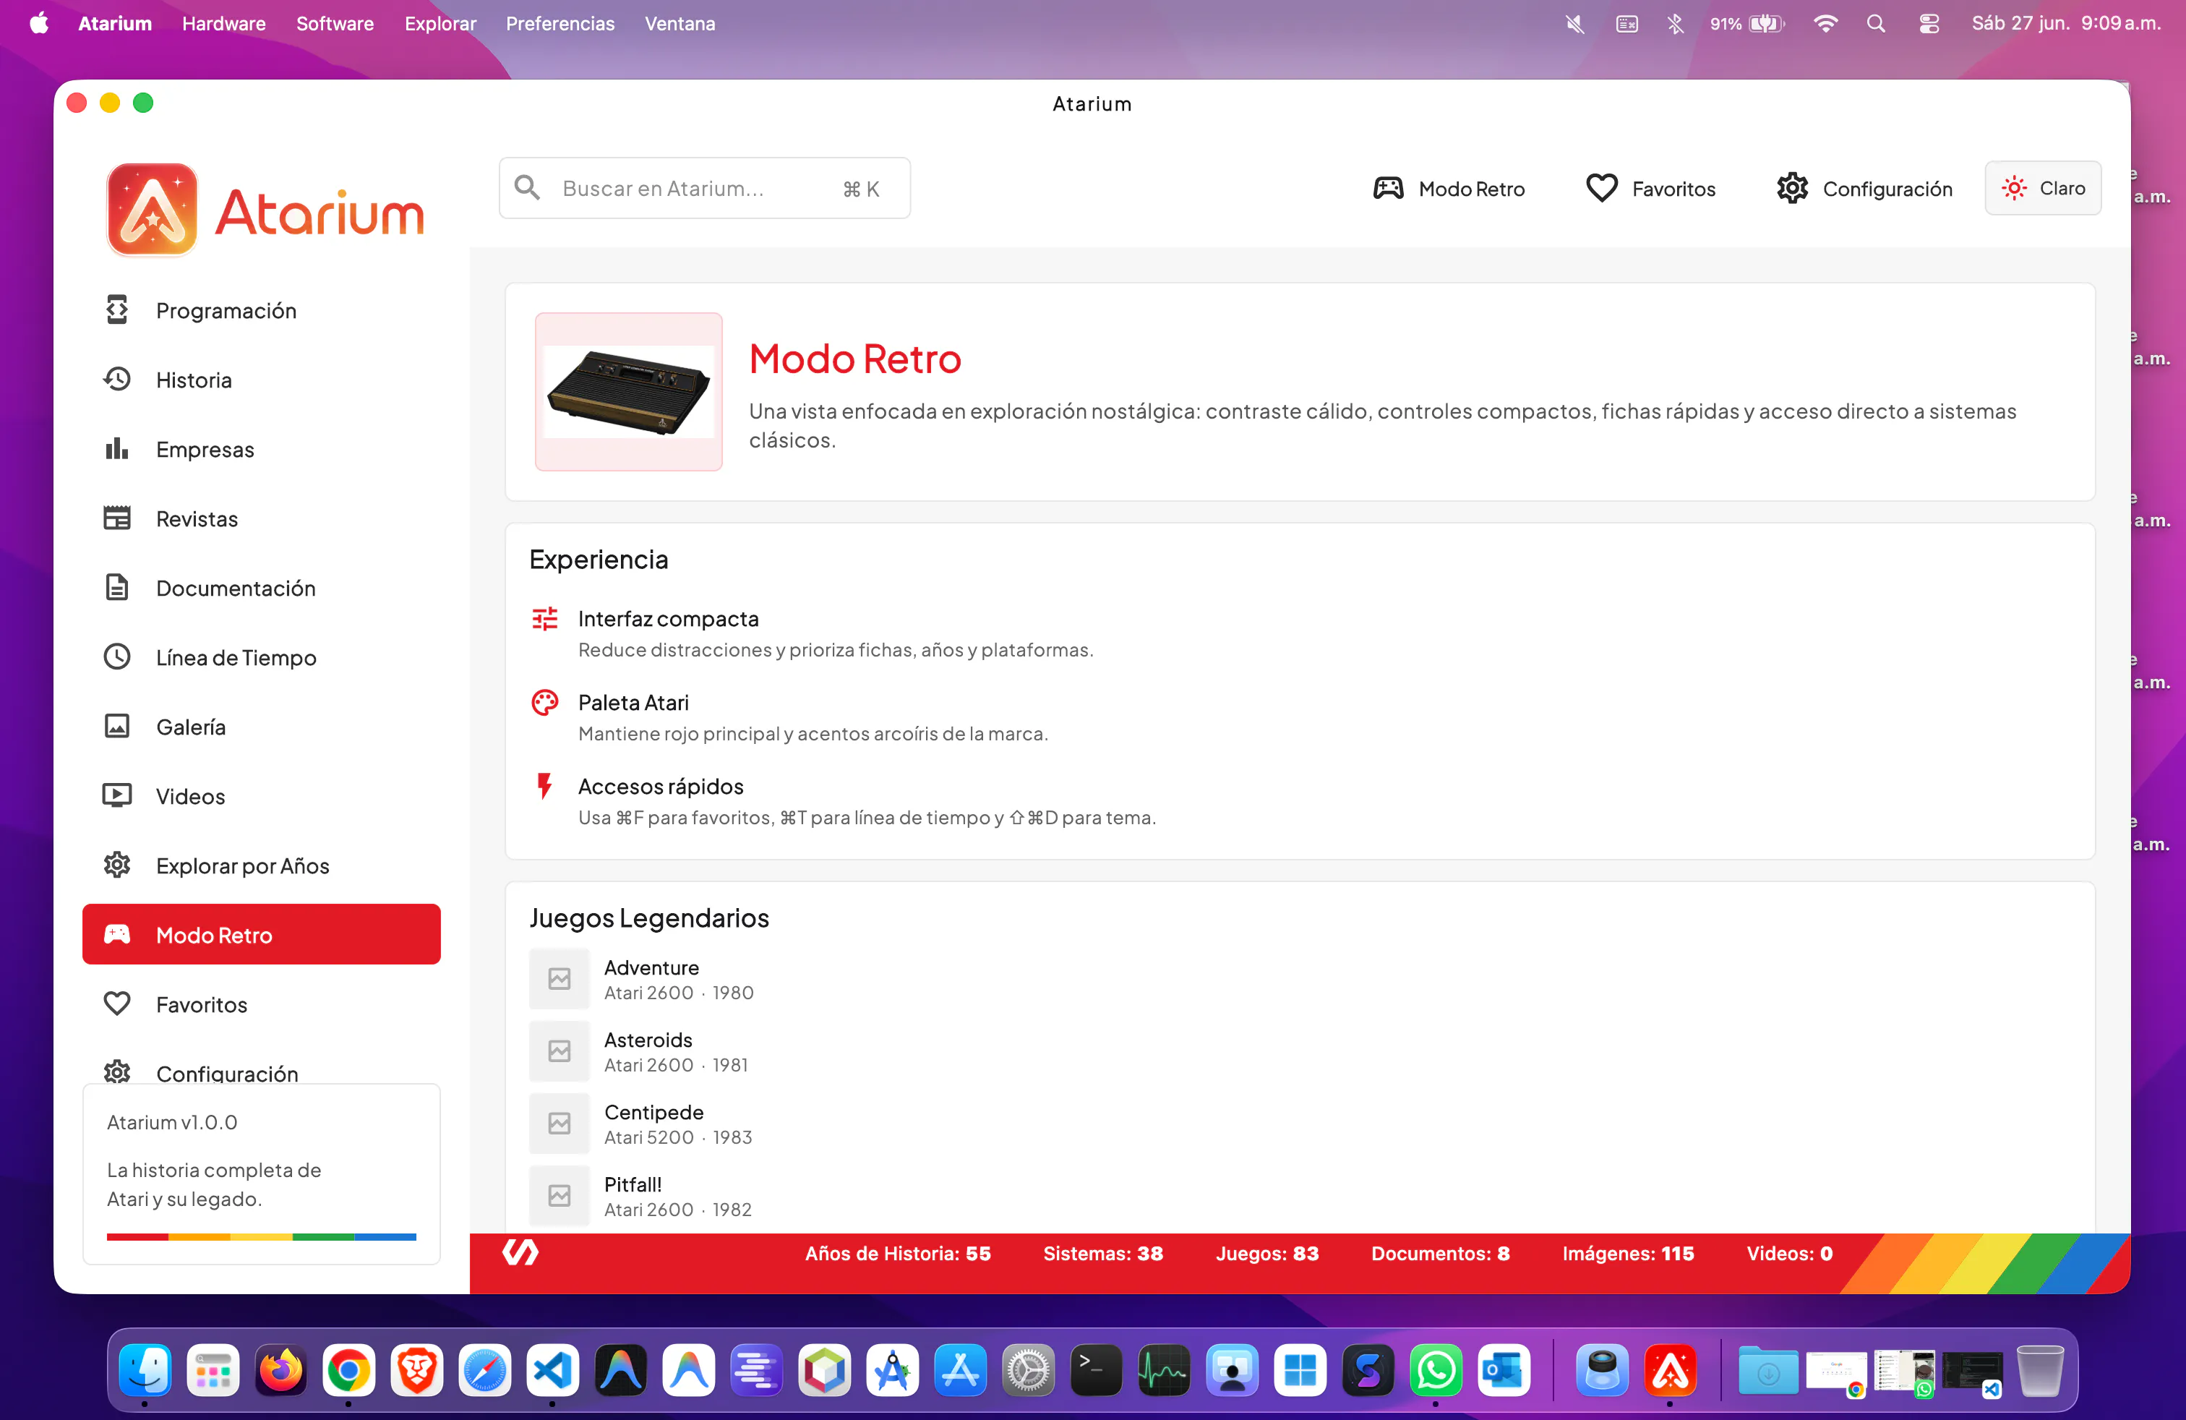Click the Wi-Fi icon in the menu bar
The width and height of the screenshot is (2186, 1420).
point(1825,24)
